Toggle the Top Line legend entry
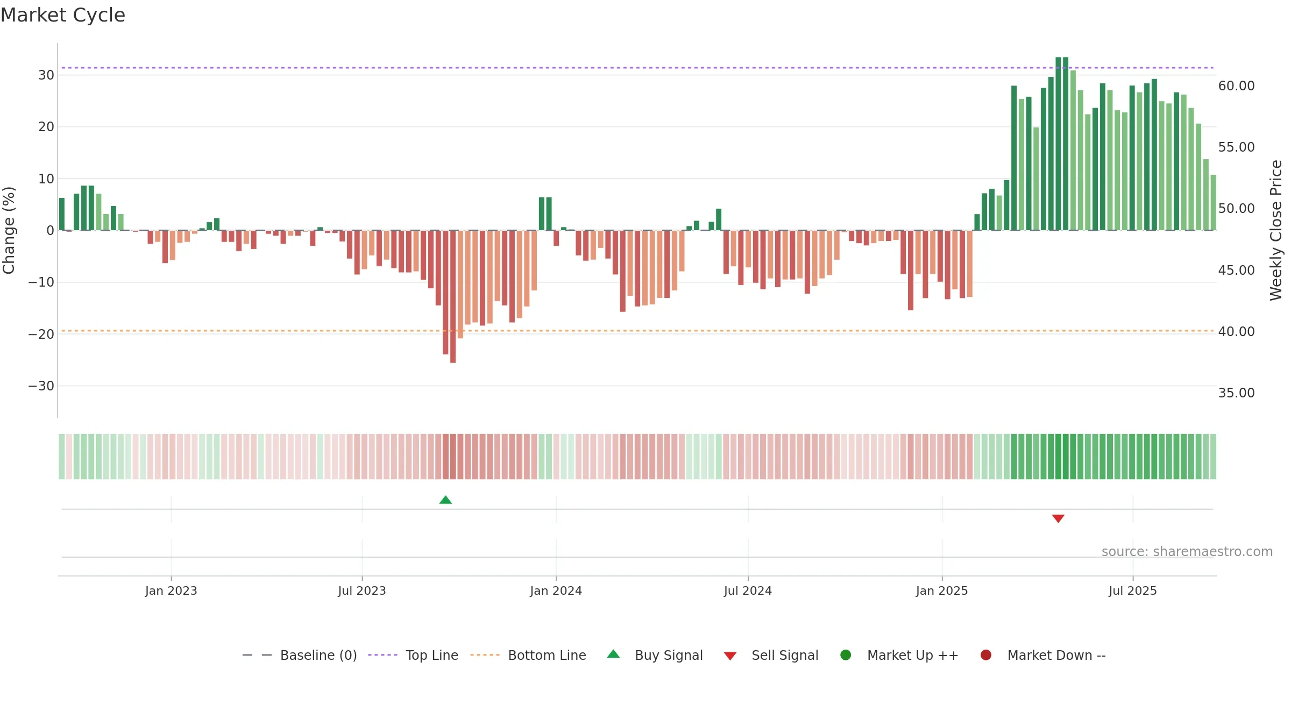 (413, 655)
